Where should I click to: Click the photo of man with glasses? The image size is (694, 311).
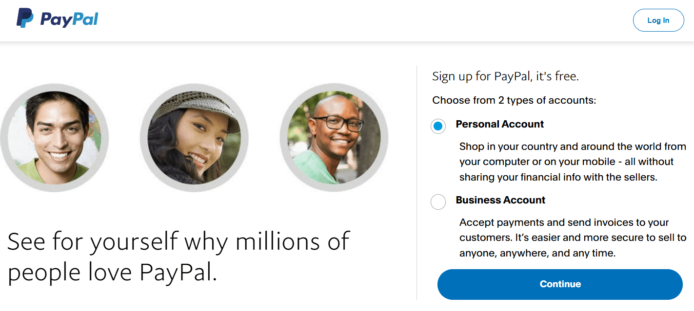point(334,138)
